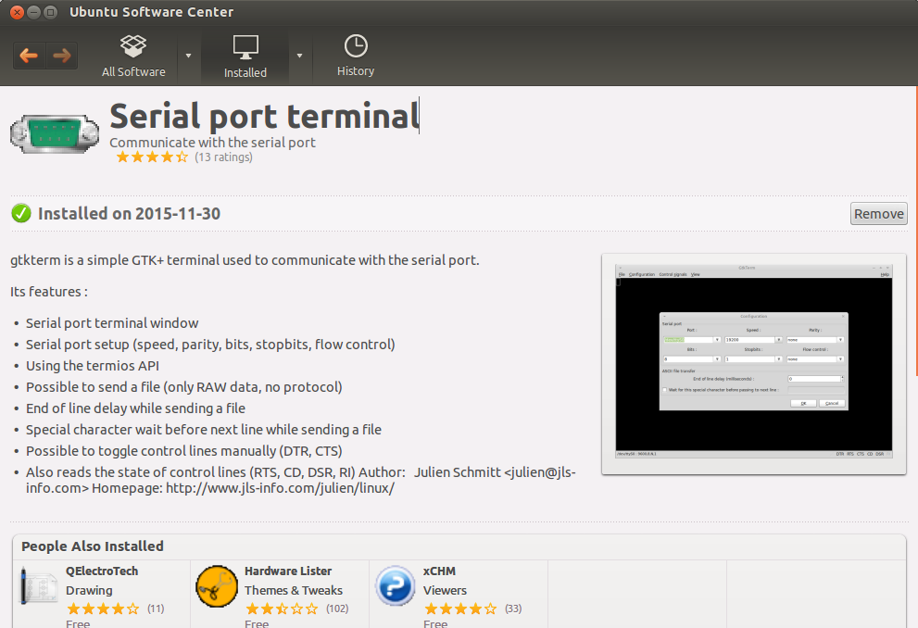Select the Hardware Lister application icon
918x628 pixels.
216,585
